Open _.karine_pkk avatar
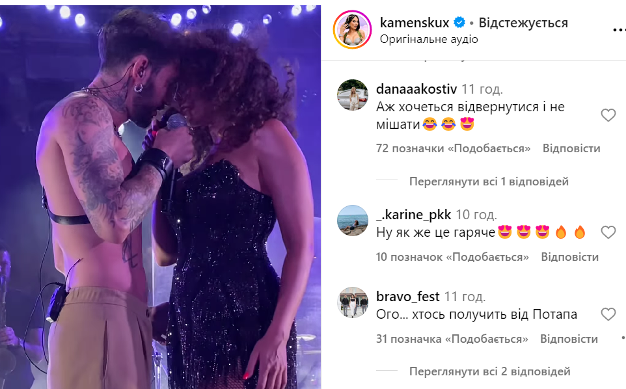This screenshot has width=626, height=389. click(x=352, y=221)
